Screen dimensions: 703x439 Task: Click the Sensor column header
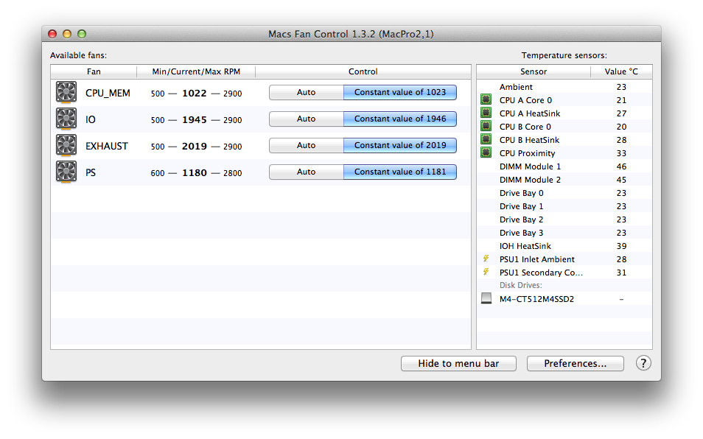pos(534,71)
